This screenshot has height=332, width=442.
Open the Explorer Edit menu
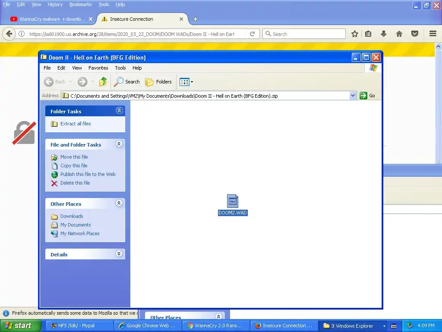61,68
